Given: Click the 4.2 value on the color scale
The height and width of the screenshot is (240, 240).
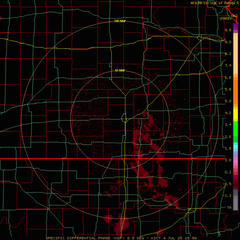Looking at the screenshot, I should (228, 113).
